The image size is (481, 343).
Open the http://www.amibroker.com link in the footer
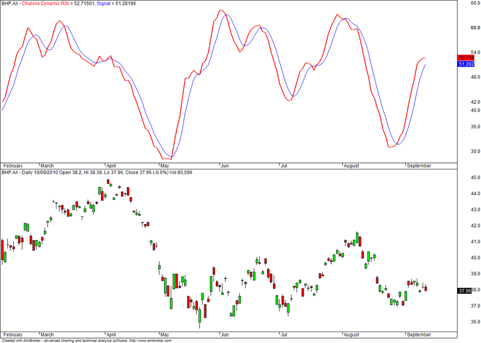tap(150, 341)
